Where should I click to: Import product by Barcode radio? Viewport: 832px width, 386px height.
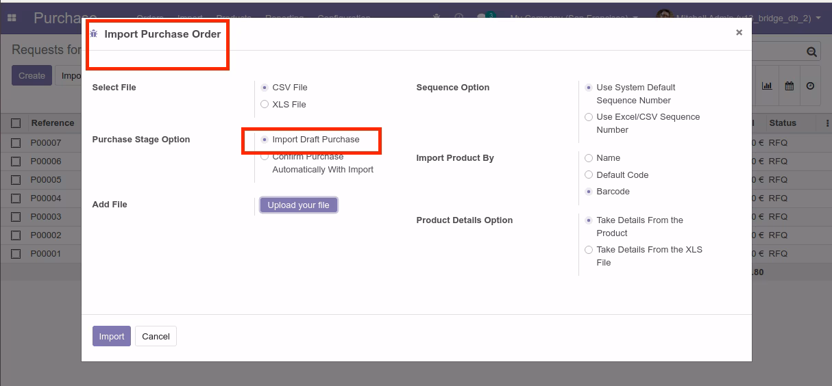point(589,192)
